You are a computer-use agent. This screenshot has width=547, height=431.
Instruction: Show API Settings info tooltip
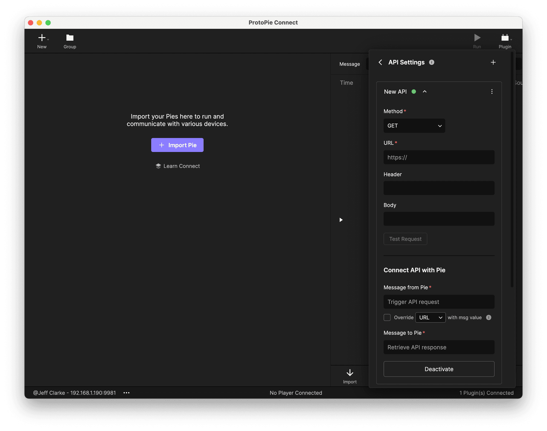[432, 62]
